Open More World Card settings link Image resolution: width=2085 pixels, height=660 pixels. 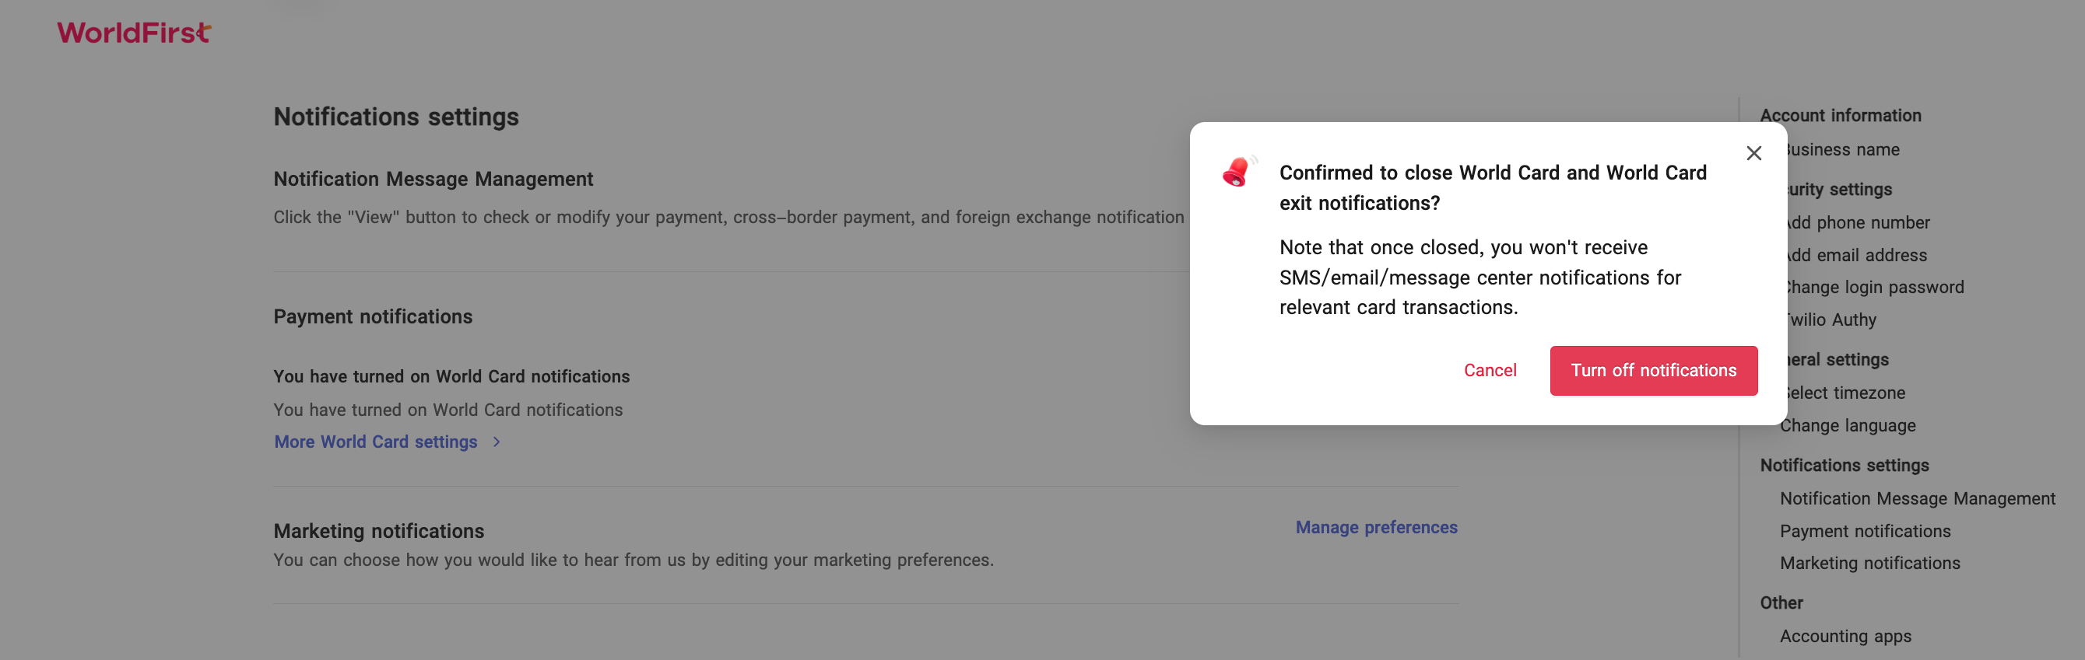point(376,442)
